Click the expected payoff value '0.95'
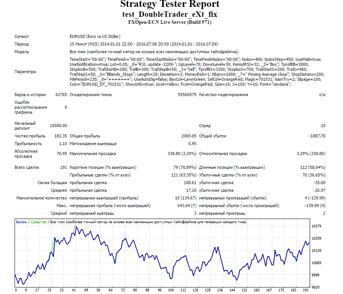The height and width of the screenshot is (294, 343). (x=192, y=144)
